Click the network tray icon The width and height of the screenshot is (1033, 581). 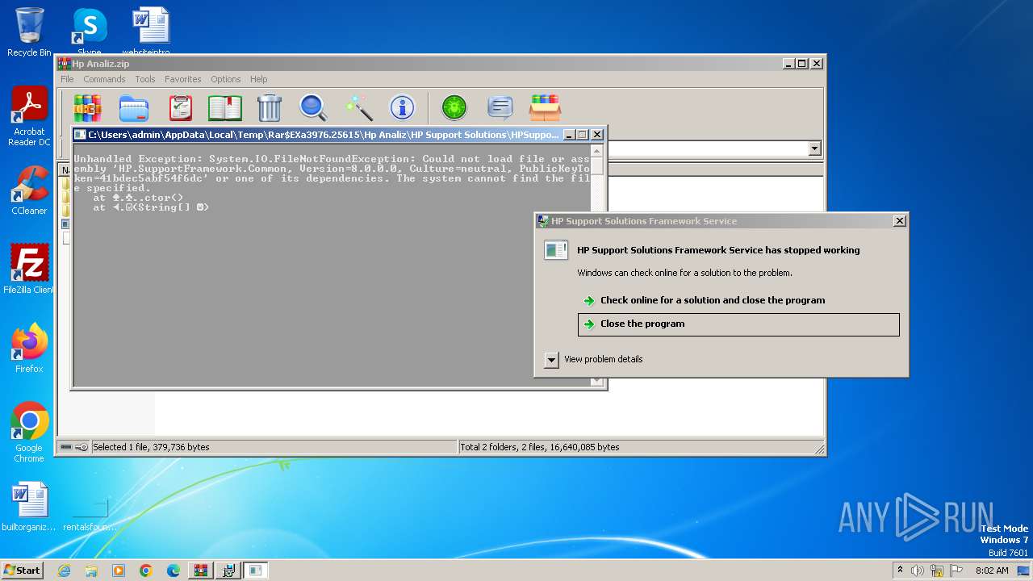(937, 571)
